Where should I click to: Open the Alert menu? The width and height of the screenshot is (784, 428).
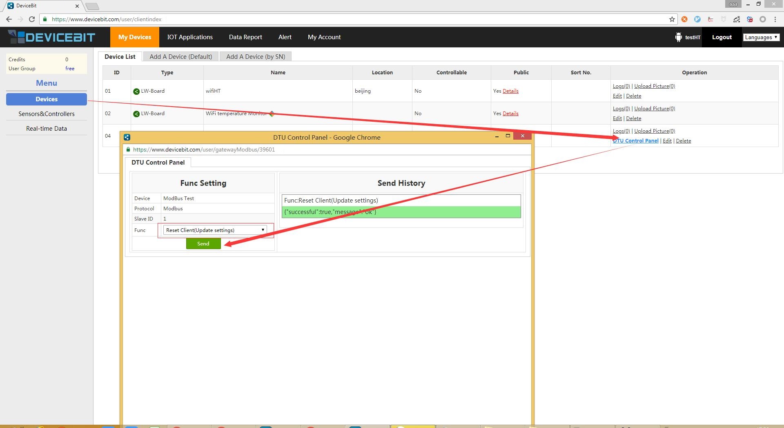(x=285, y=37)
